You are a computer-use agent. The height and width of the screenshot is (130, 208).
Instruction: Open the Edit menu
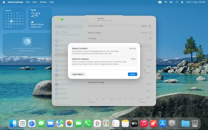tap(28, 2)
